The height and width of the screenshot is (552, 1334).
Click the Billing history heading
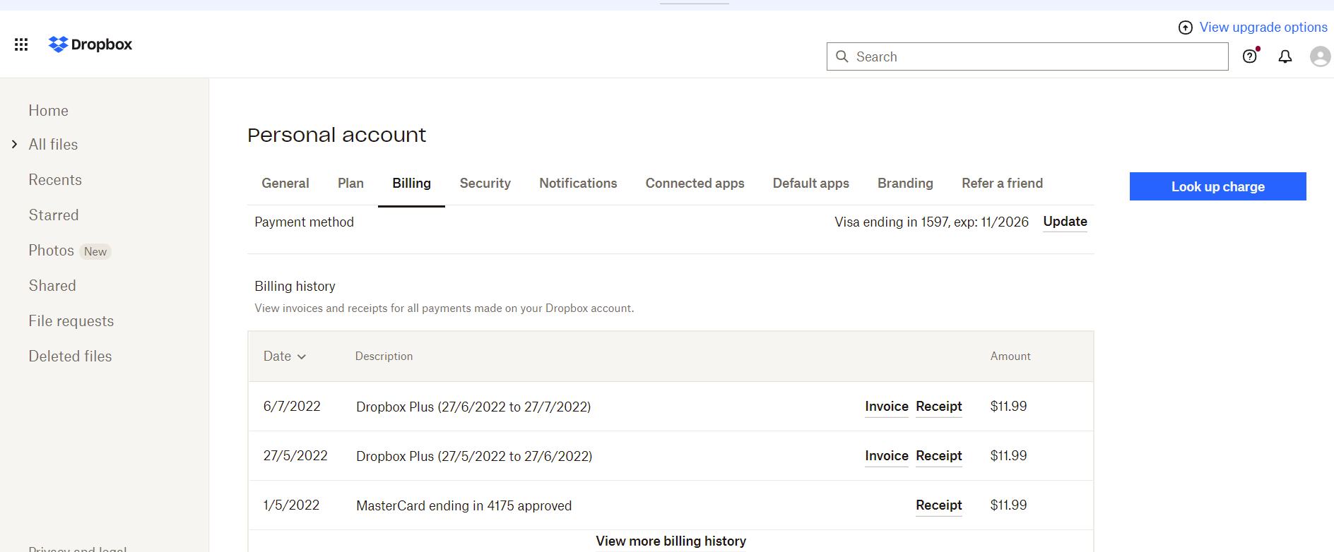click(295, 287)
